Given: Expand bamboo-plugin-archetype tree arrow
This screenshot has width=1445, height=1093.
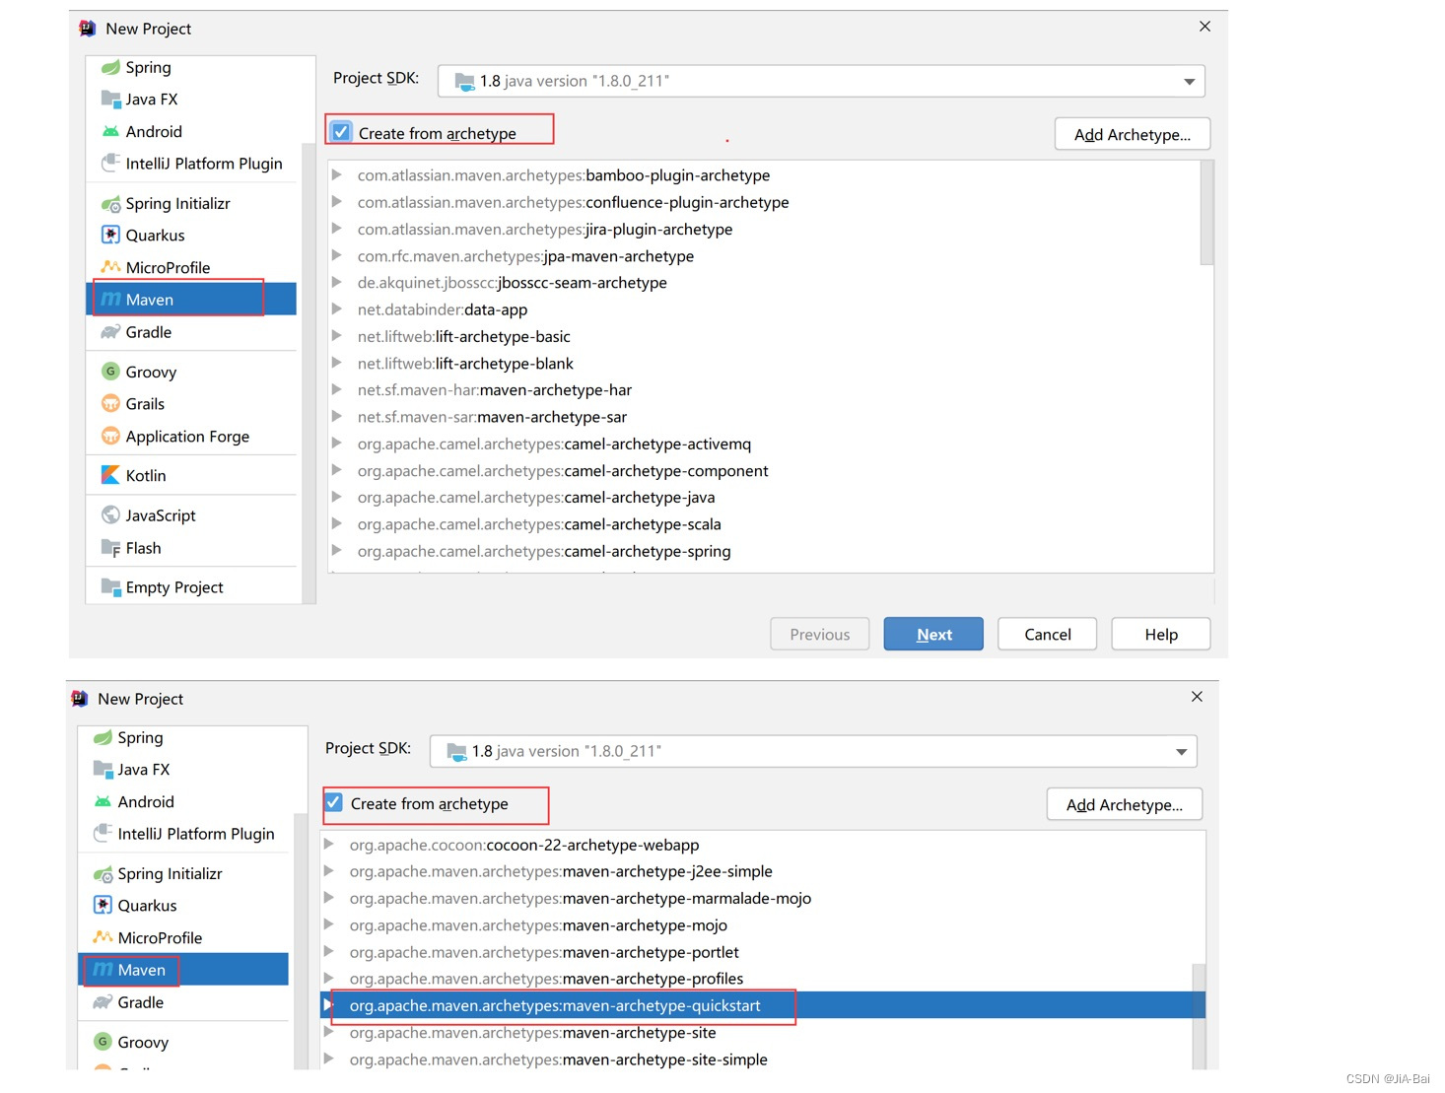Looking at the screenshot, I should pyautogui.click(x=337, y=174).
